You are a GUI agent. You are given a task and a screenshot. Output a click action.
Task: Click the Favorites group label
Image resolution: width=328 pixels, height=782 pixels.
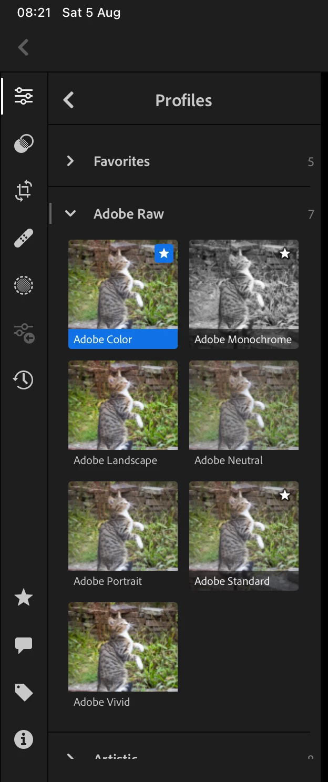pos(121,161)
